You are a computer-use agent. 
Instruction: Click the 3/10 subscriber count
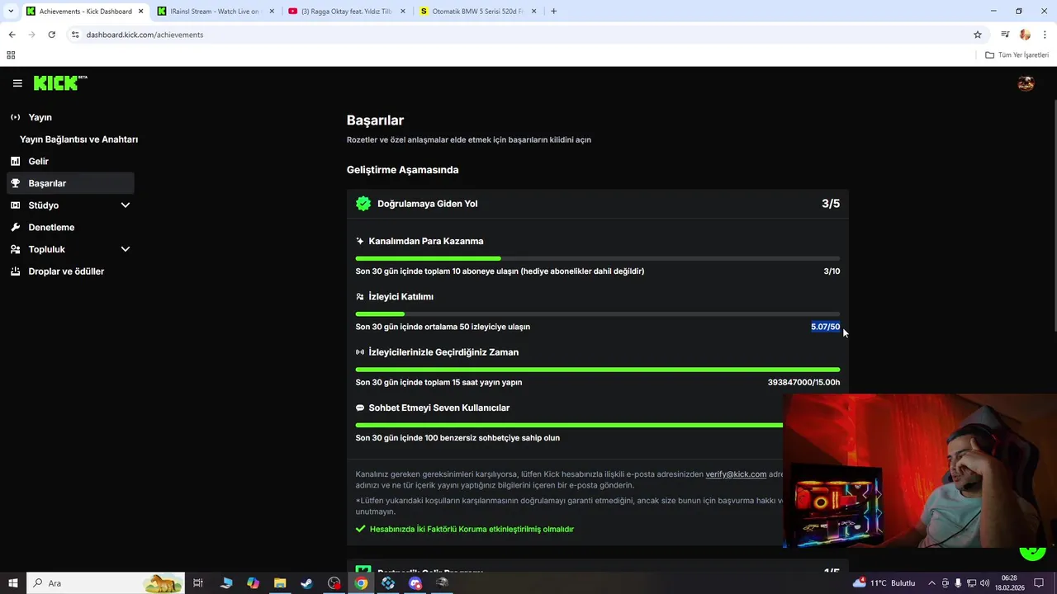pos(832,271)
